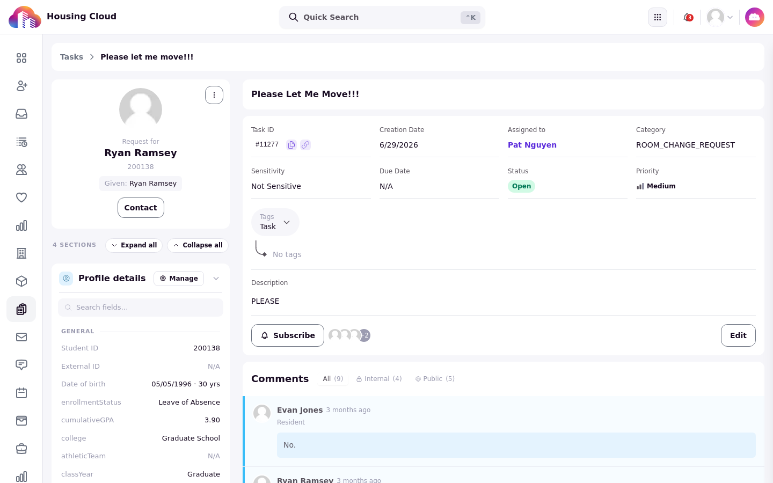
Task: Open the purple cloud assistant icon
Action: (755, 17)
